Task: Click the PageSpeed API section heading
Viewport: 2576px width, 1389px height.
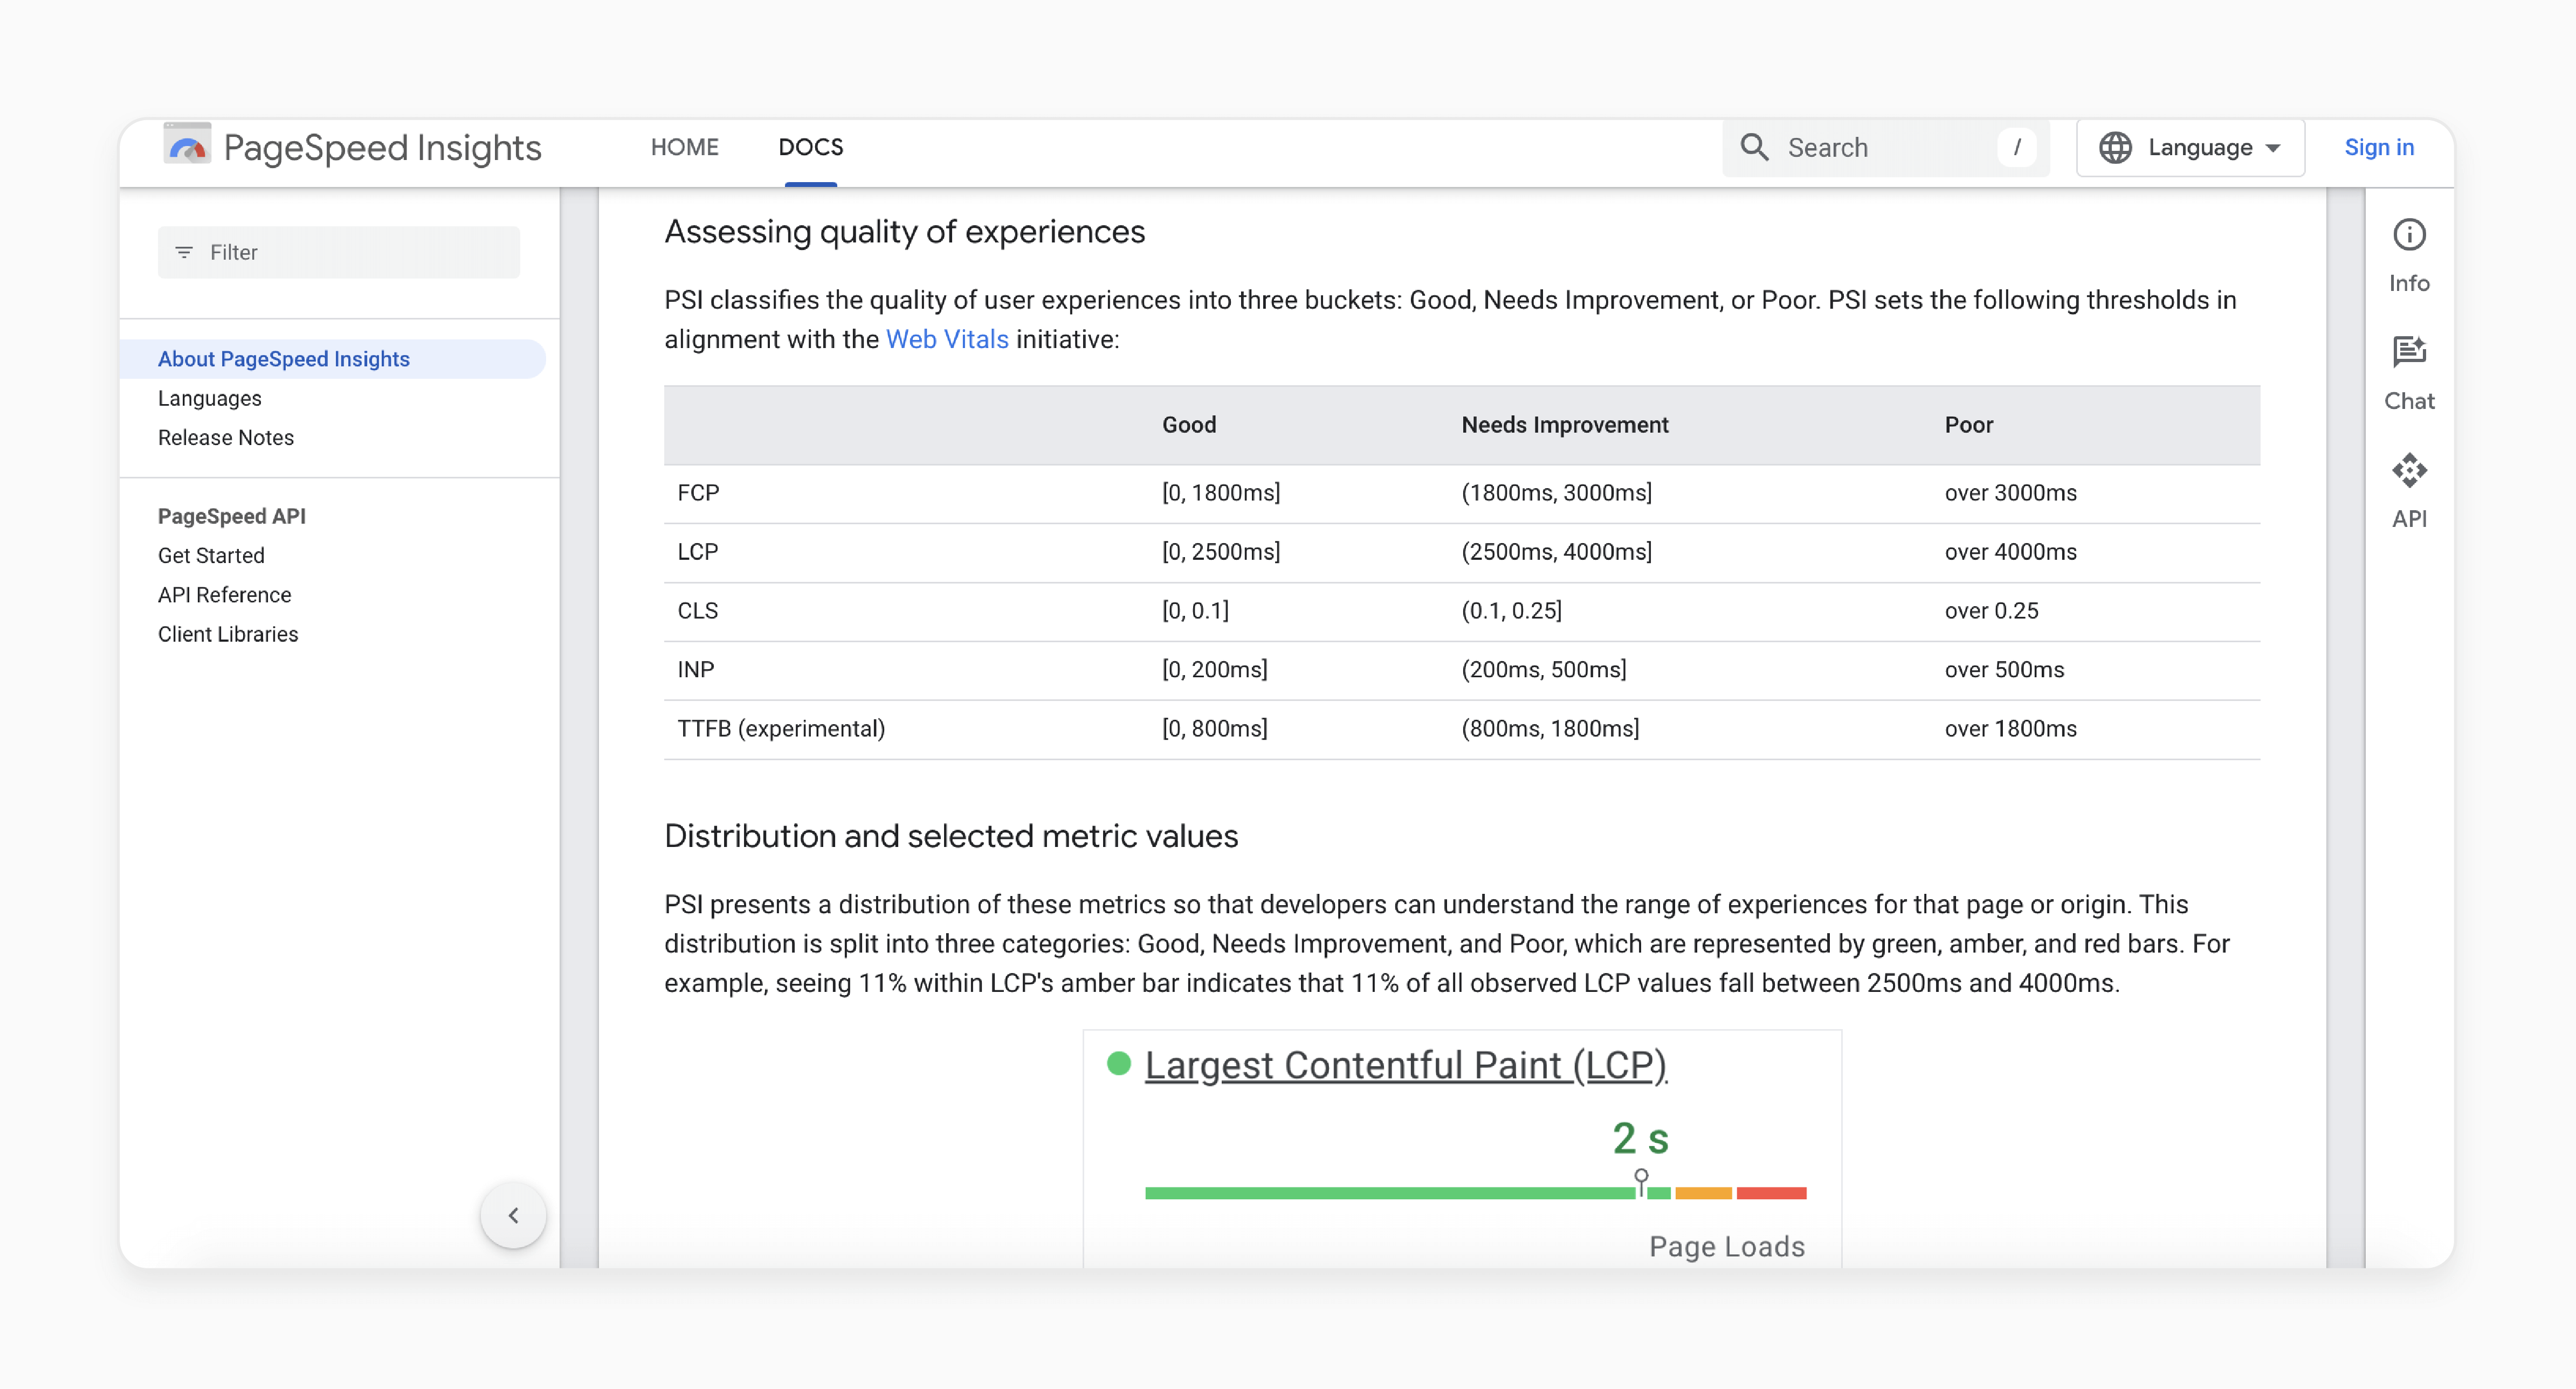Action: (x=231, y=516)
